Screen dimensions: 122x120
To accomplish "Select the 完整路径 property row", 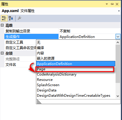I will click(20, 59).
